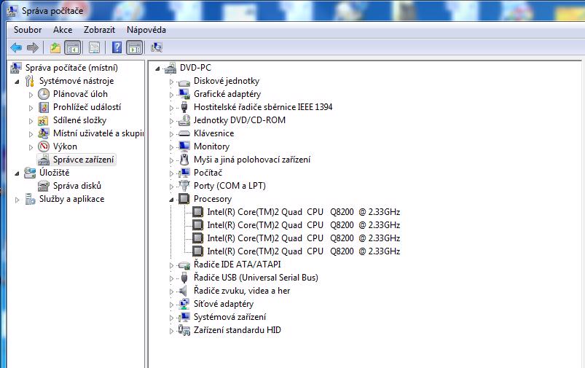Click the Systémové nástroje tools icon

pos(30,81)
